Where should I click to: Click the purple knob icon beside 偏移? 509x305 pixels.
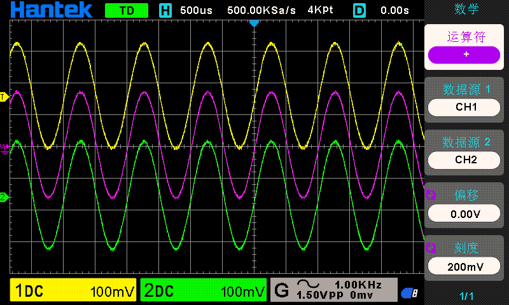coord(430,195)
